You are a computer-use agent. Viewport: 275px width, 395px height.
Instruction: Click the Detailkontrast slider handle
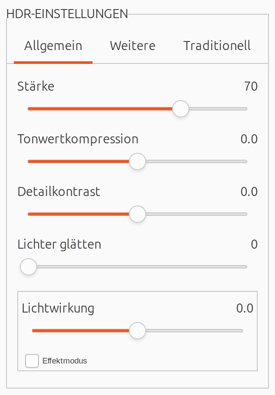coord(137,214)
